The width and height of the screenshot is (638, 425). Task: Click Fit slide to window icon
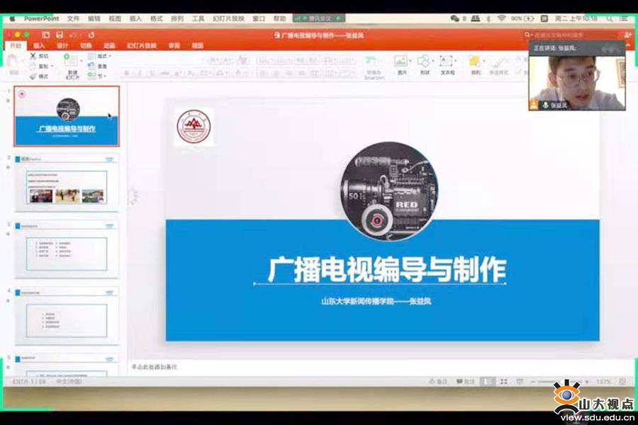[x=622, y=382]
